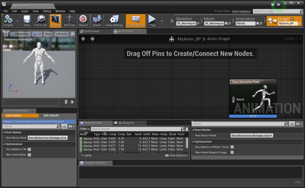Open Compile options dropdown arrow
Image resolution: width=305 pixels, height=188 pixels.
pos(18,21)
